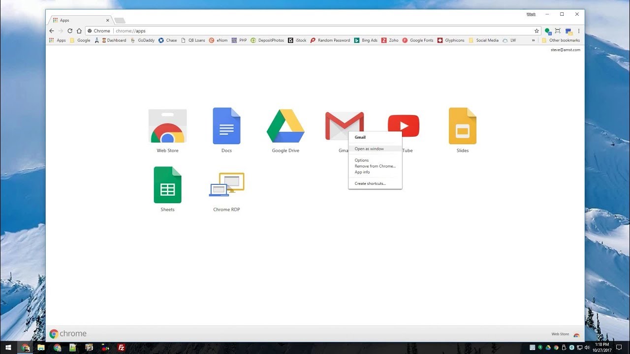Click 'Create shortcuts...' in the Gmail menu
Viewport: 630px width, 354px height.
click(x=369, y=183)
